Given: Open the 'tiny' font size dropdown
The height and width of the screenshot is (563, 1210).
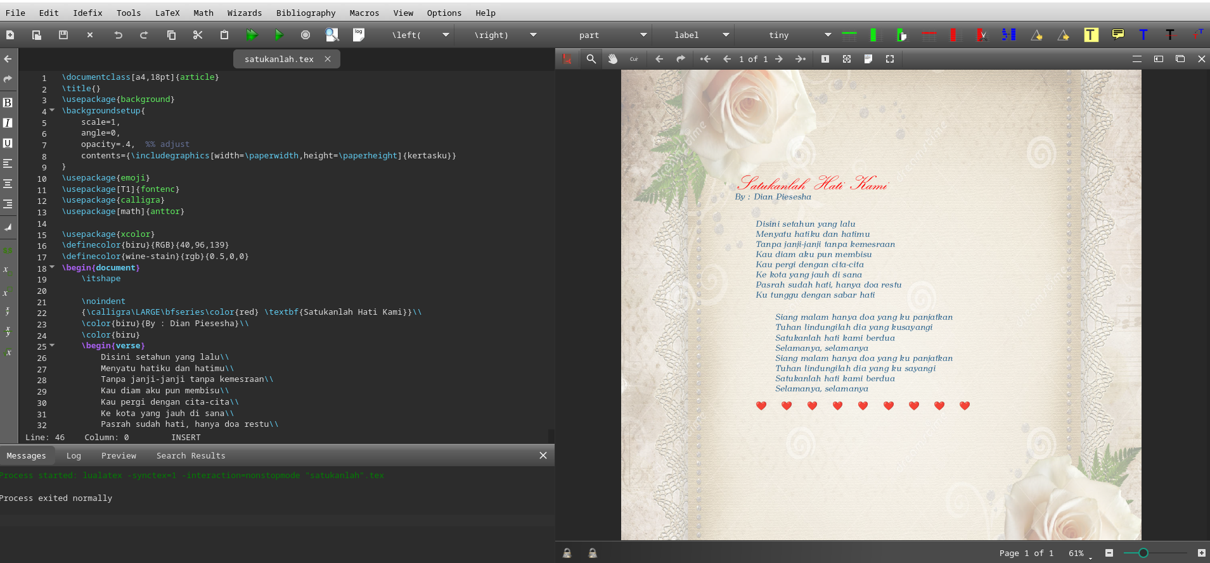Looking at the screenshot, I should click(x=827, y=35).
